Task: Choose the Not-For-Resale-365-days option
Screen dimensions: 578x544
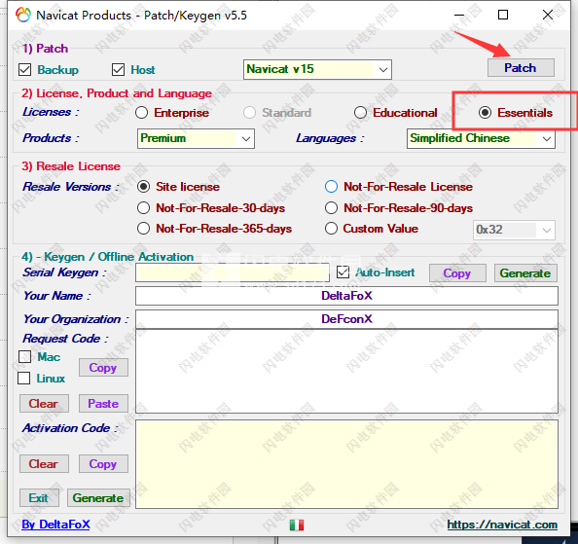Action: [143, 229]
